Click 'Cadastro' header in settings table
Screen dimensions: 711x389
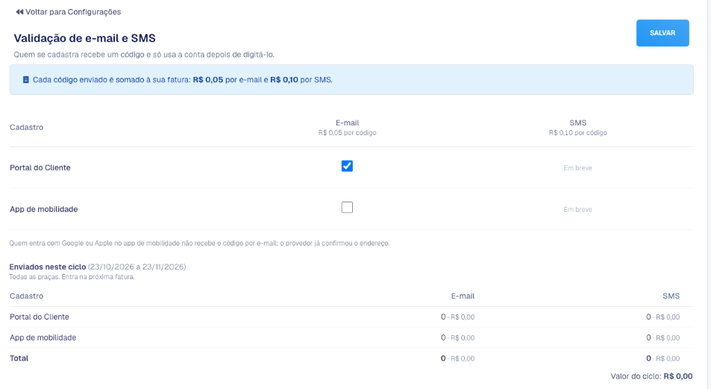26,127
